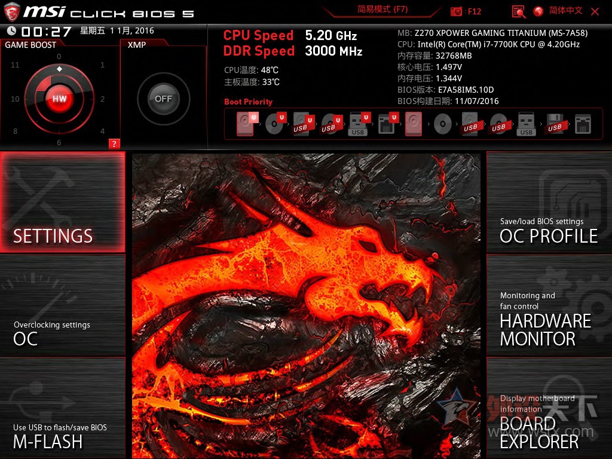612x459 pixels.
Task: Select legacy CD/DVD boot icon without badge
Action: point(443,124)
